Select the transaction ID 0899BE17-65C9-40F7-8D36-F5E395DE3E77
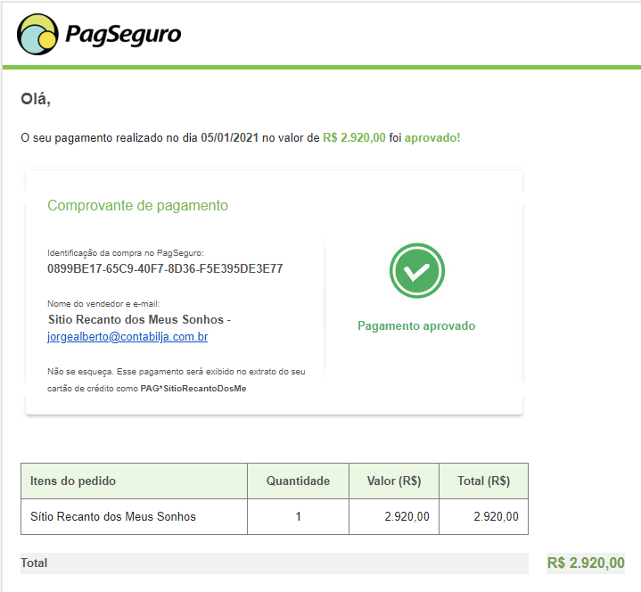 (165, 268)
